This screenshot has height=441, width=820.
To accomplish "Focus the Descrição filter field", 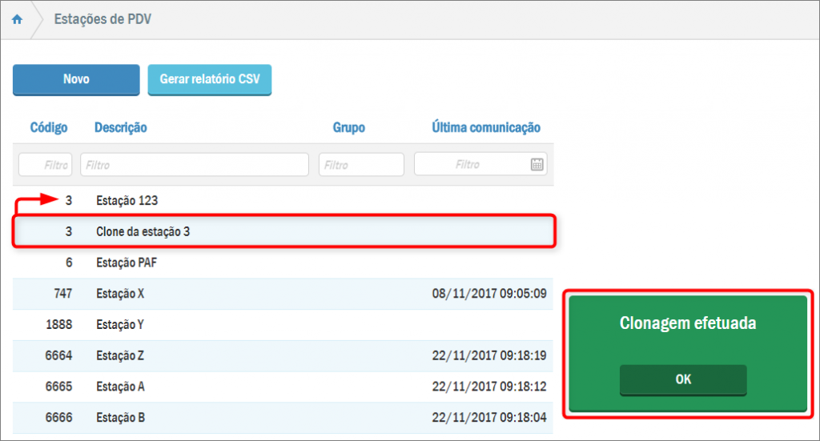I will pos(195,165).
